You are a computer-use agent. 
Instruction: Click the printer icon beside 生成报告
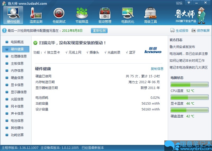(x=173, y=30)
